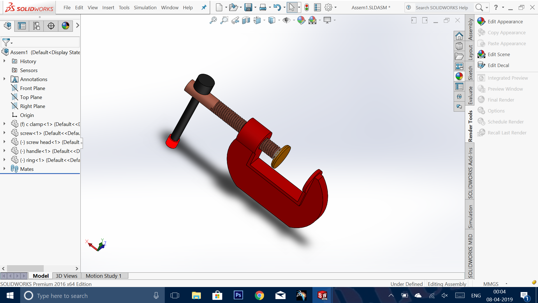Expand the Mates folder in tree
Screen dimensions: 538x303
coord(4,169)
